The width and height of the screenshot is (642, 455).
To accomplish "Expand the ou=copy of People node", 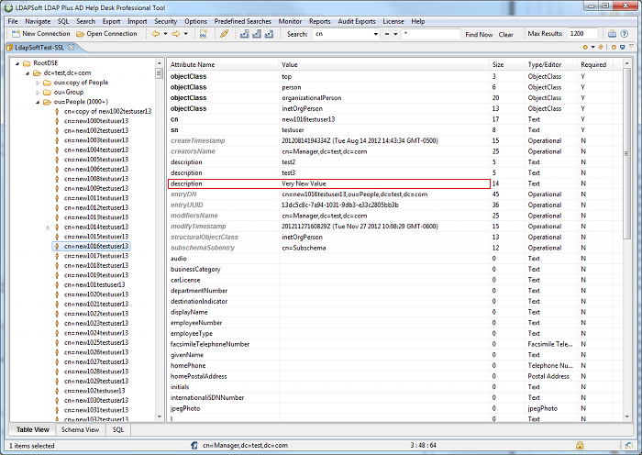I will pyautogui.click(x=38, y=83).
